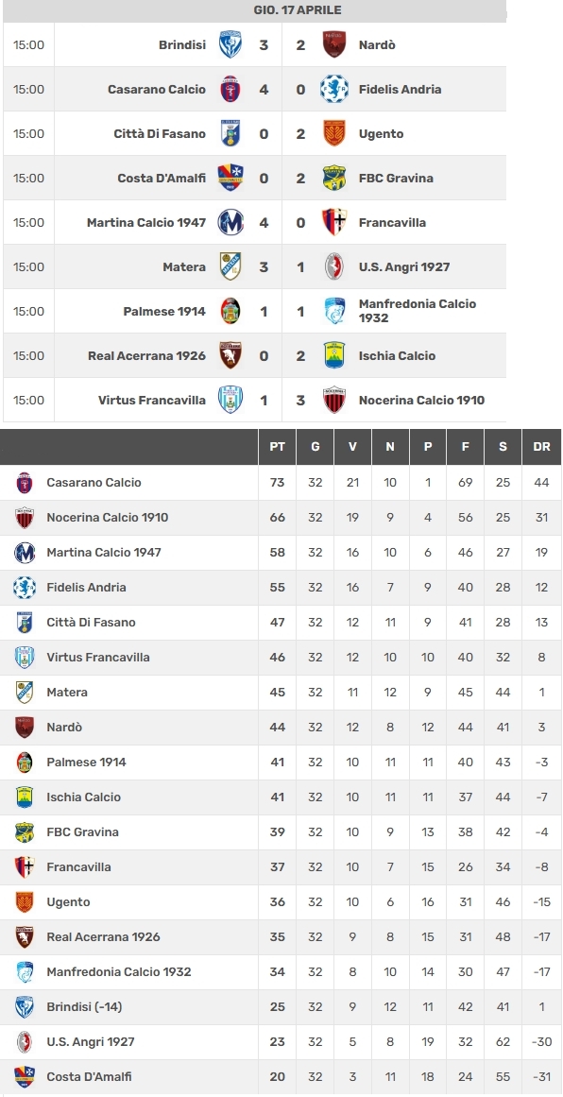Click the Nocerina Calcio 1910 crest in fixtures

(334, 401)
